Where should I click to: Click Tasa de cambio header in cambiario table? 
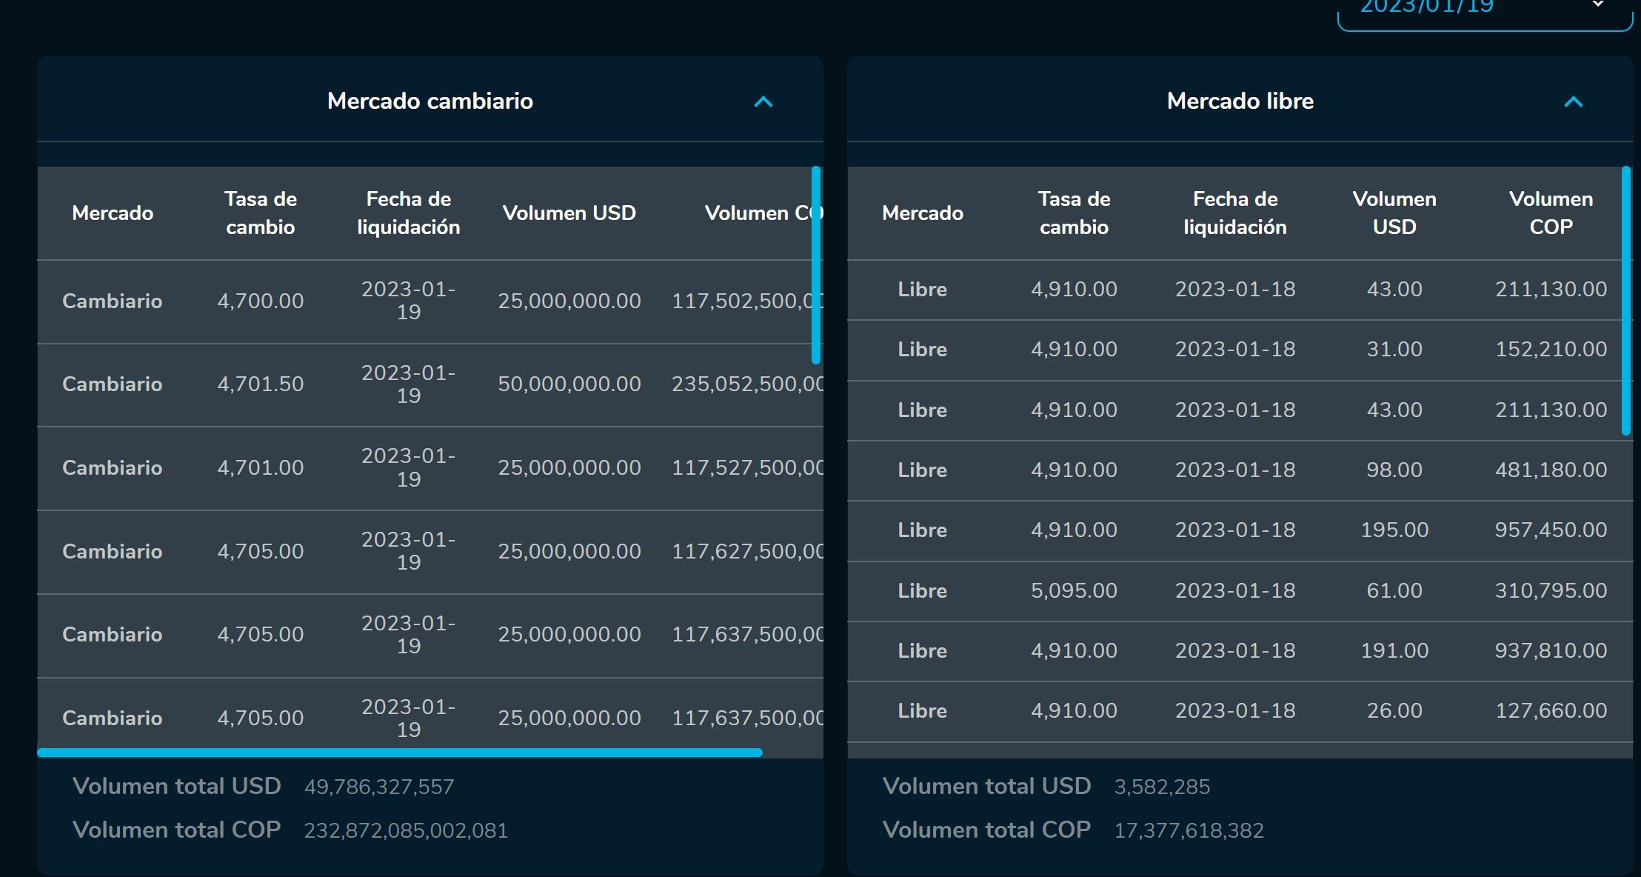coord(260,213)
